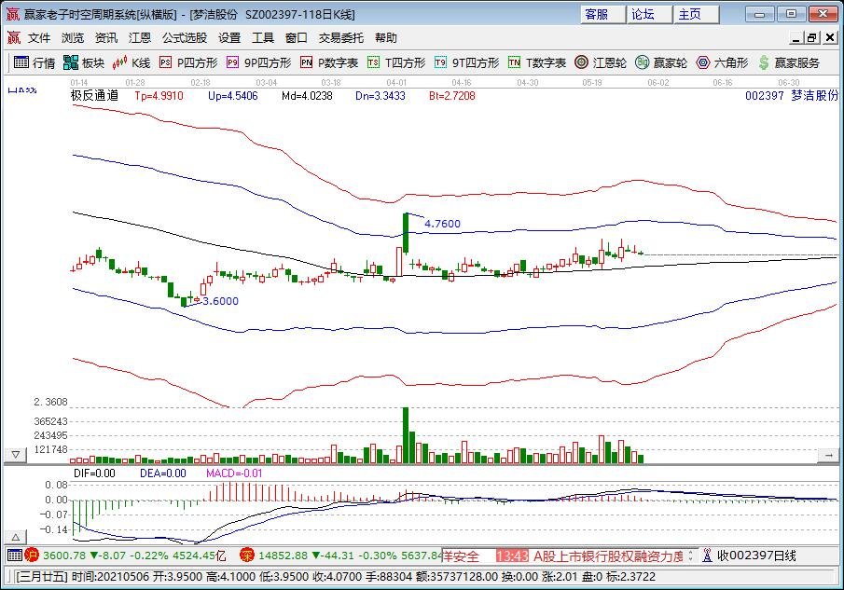Click the DIF=0.00 indicator value
This screenshot has width=844, height=590.
[x=95, y=473]
